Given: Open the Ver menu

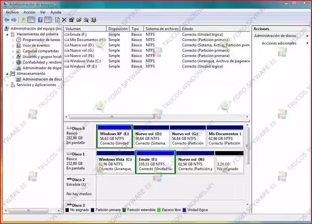Looking at the screenshot, I should [43, 12].
